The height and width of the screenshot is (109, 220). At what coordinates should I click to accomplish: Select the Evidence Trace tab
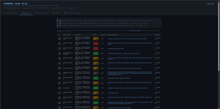click(x=26, y=13)
